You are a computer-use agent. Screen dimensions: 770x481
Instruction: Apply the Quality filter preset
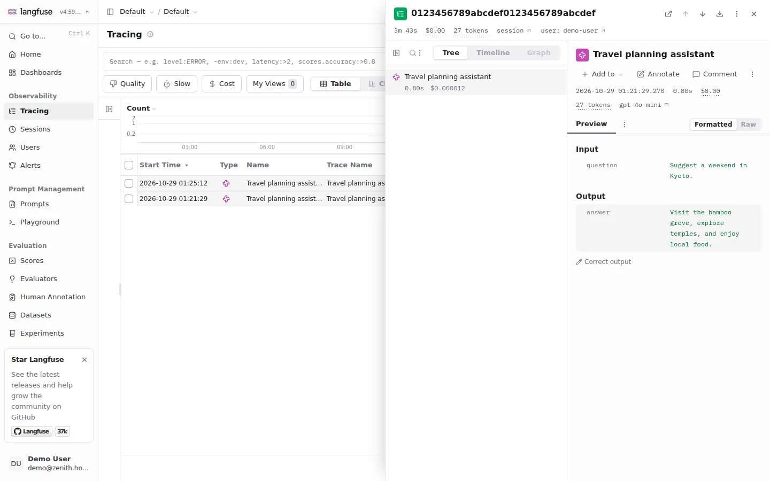point(127,84)
